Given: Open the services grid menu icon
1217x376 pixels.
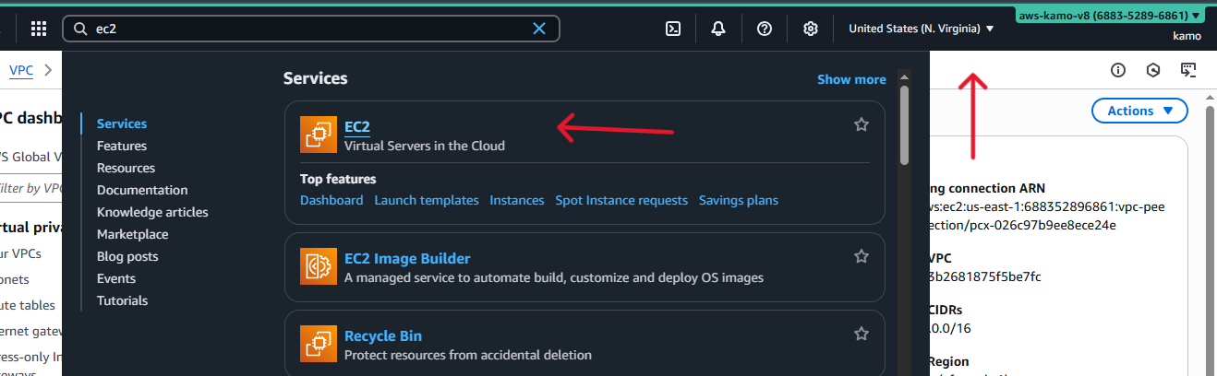Looking at the screenshot, I should [x=39, y=29].
